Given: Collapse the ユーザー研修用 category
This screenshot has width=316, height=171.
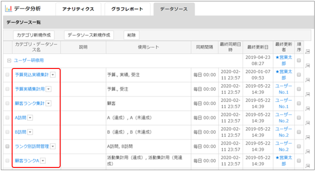Looking at the screenshot, I should click(9, 60).
